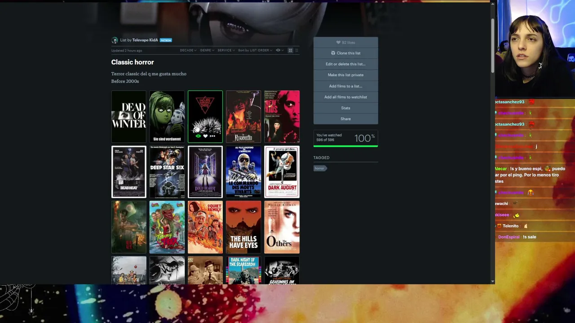Expand the Genre filter dropdown
Viewport: 575px width, 323px height.
(x=207, y=50)
